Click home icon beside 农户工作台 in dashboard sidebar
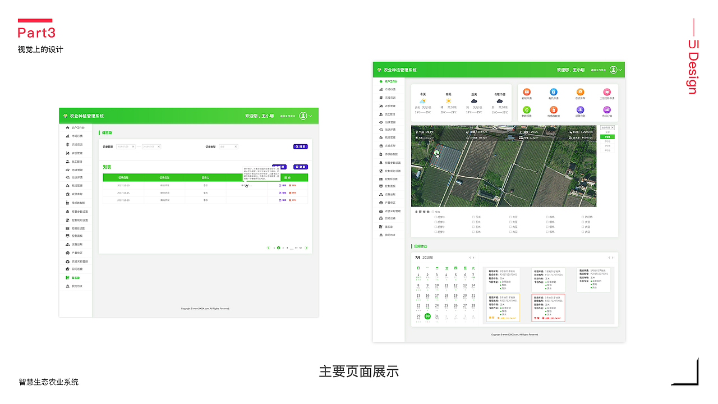Image resolution: width=718 pixels, height=404 pixels. (381, 81)
